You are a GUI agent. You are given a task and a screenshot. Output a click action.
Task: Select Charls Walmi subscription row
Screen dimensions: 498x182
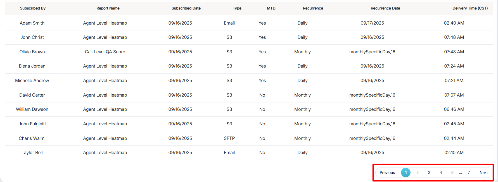click(x=32, y=138)
